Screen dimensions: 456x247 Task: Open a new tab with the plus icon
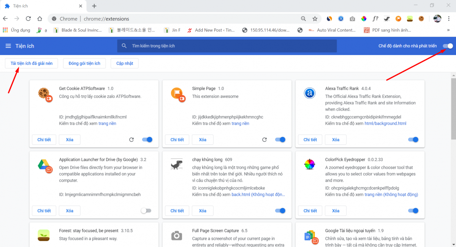pos(94,6)
